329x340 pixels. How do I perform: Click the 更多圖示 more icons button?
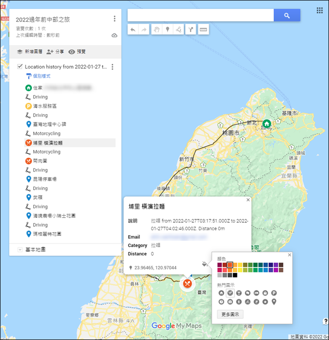coord(230,315)
